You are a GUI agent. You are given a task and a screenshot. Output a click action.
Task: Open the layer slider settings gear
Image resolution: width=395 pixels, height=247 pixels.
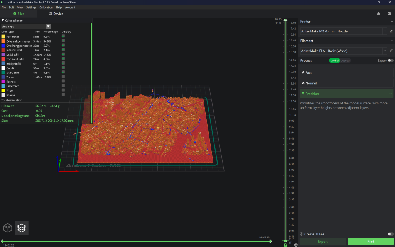click(296, 245)
